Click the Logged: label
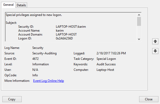This screenshot has height=104, width=160. coord(79,53)
